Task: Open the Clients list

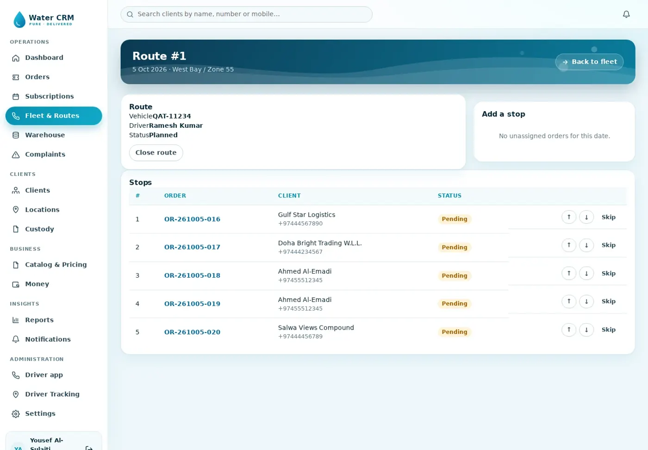Action: (x=54, y=190)
